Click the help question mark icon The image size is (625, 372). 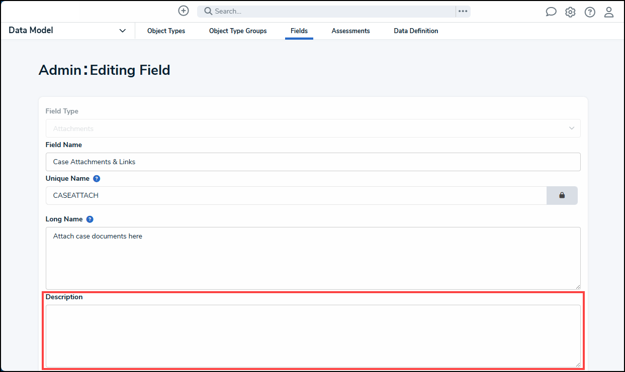[x=589, y=11]
